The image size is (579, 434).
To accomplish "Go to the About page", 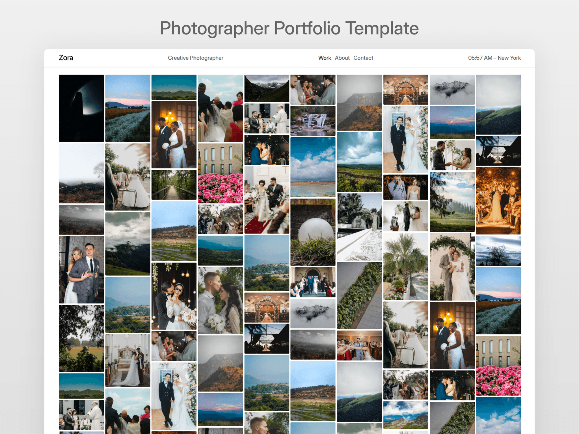I will (x=342, y=58).
